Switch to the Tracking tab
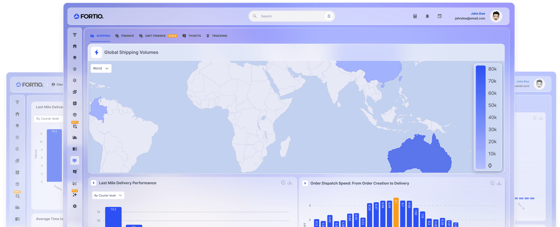 [x=217, y=36]
